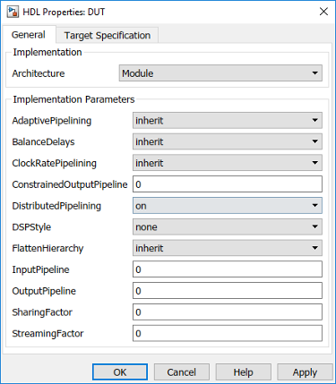Image resolution: width=336 pixels, height=384 pixels.
Task: Open Help for HDL Properties
Action: coord(243,372)
